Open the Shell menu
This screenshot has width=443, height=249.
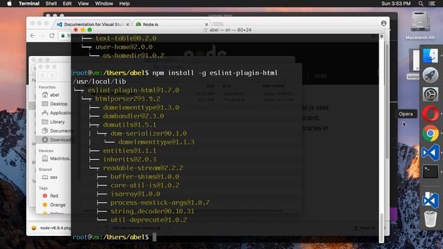coord(51,3)
